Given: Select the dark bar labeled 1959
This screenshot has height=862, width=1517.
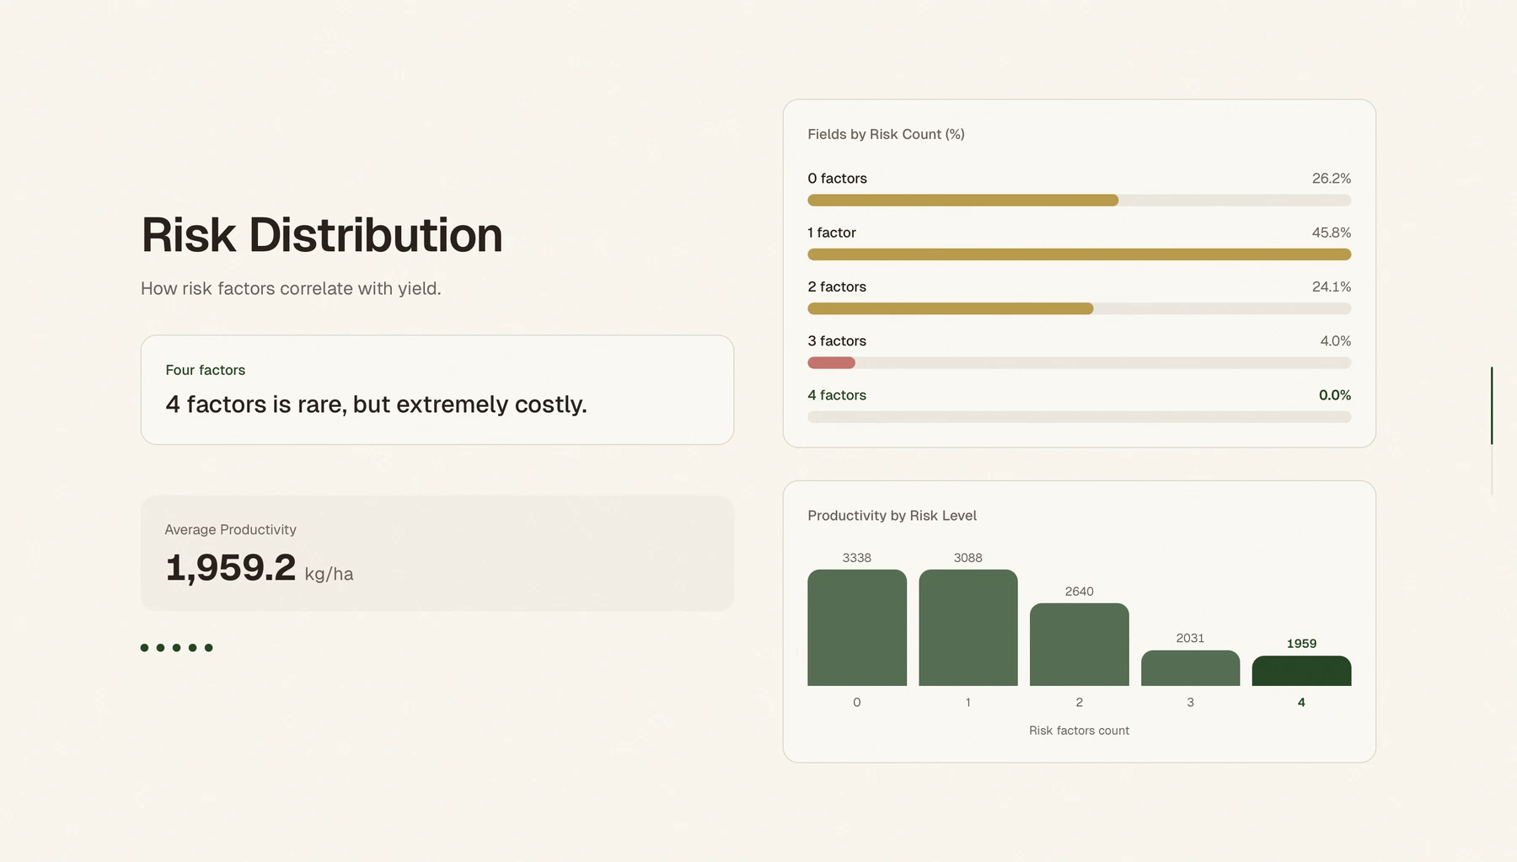Looking at the screenshot, I should 1302,671.
